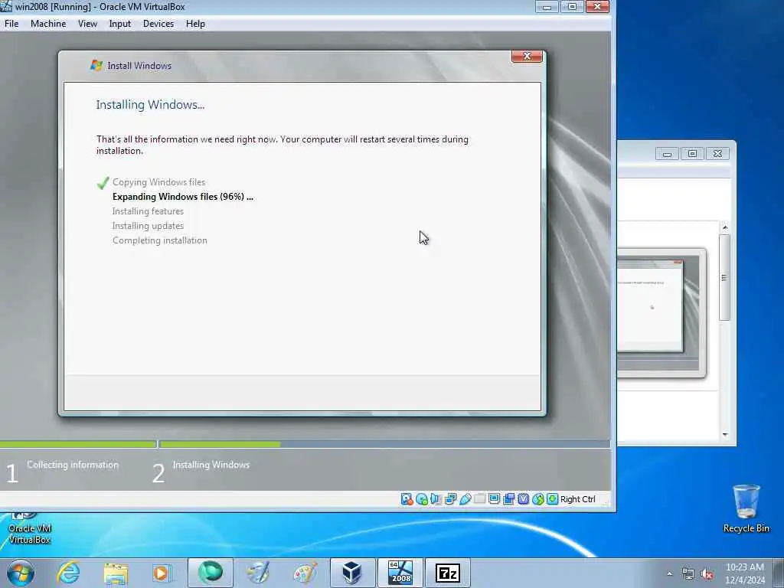Image resolution: width=784 pixels, height=588 pixels.
Task: Switch to green globe app in taskbar
Action: coord(211,573)
